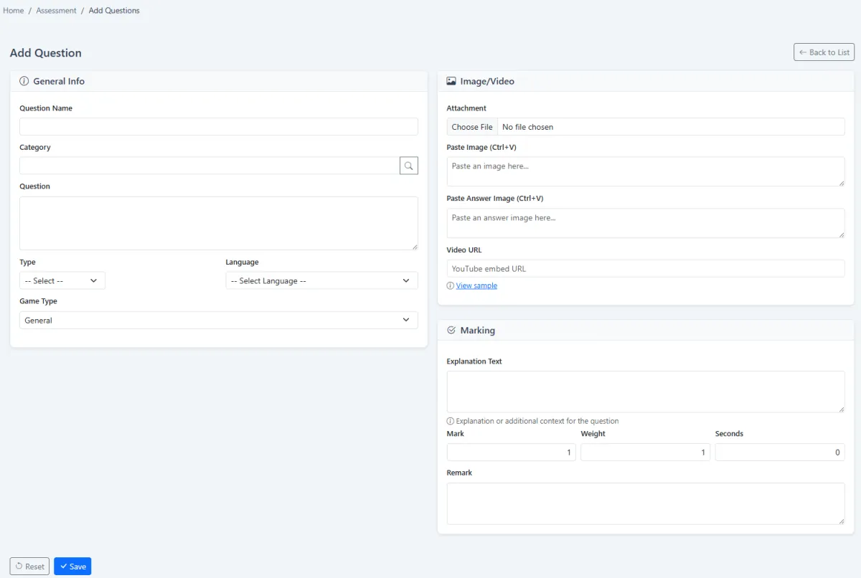Click the Choose File button
This screenshot has height=578, width=861.
(x=472, y=127)
